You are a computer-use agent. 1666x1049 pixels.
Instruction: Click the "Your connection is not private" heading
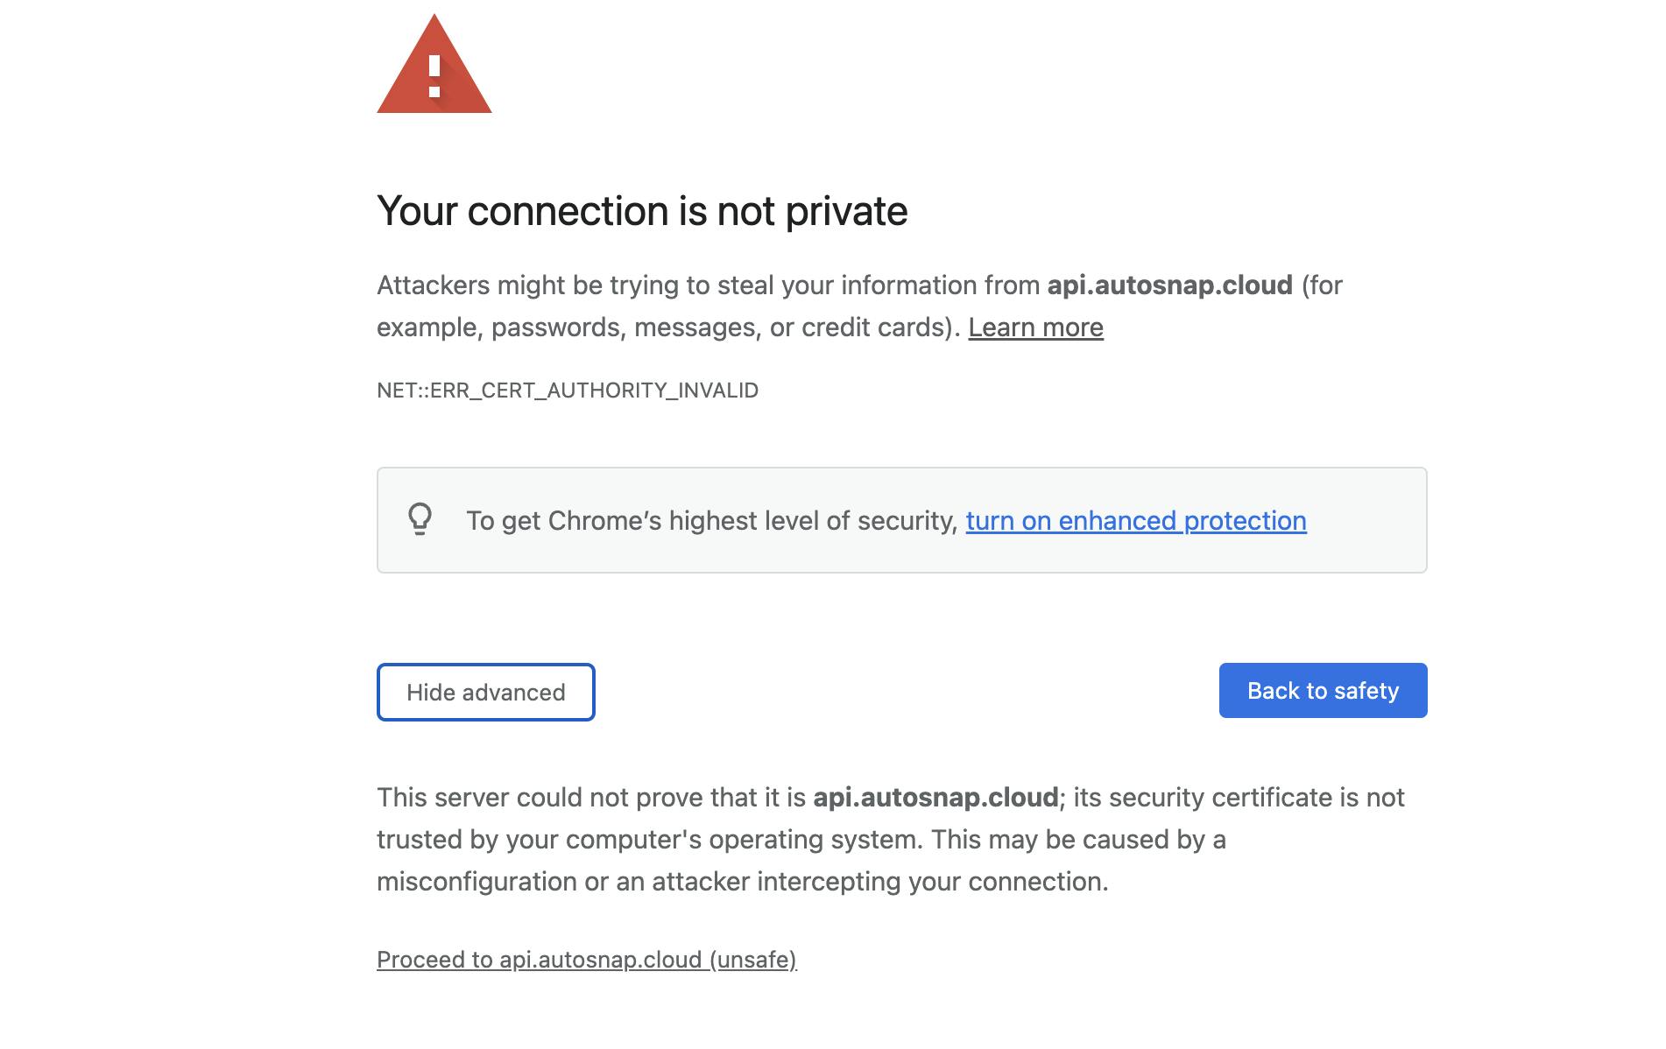[x=642, y=211]
